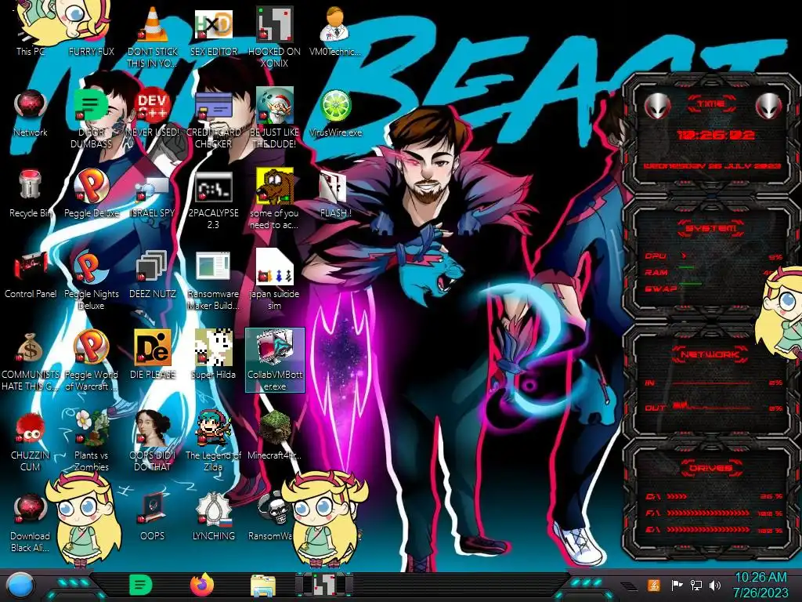The width and height of the screenshot is (802, 602).
Task: Click the orange Java tray icon
Action: [x=654, y=585]
